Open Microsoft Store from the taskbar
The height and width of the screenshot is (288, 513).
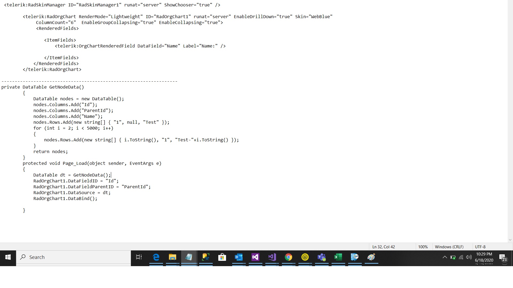[222, 257]
